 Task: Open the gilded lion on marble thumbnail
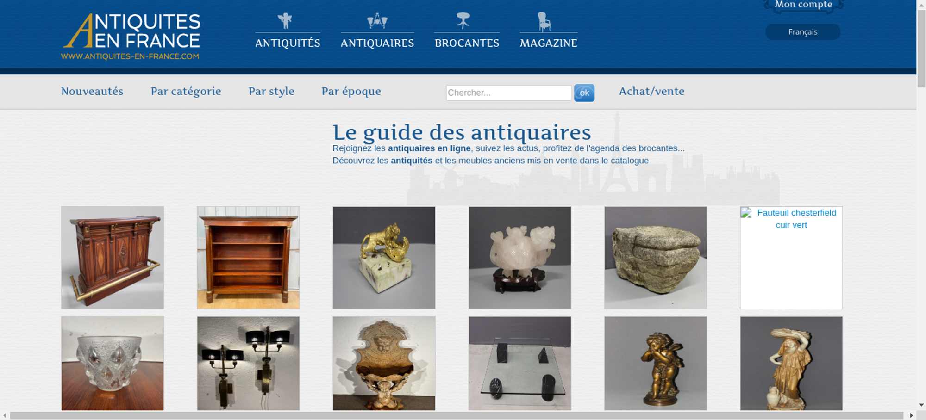[384, 258]
